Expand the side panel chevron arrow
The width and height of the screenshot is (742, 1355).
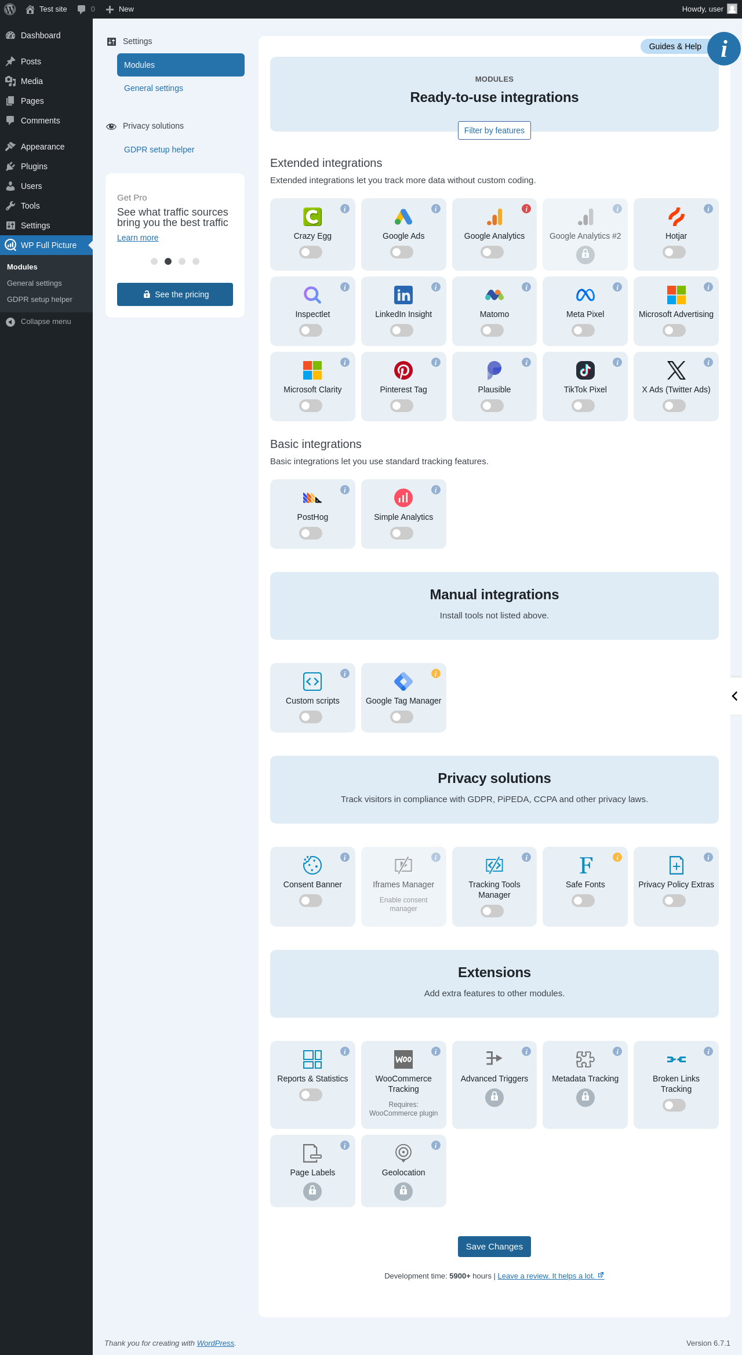[735, 696]
